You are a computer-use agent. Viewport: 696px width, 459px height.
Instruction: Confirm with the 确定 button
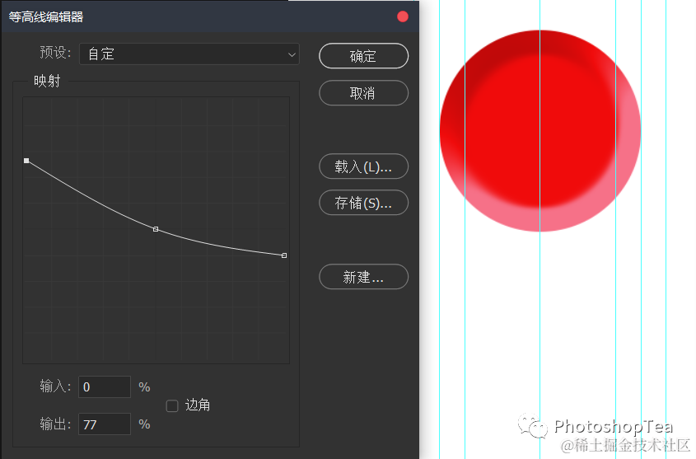[363, 56]
